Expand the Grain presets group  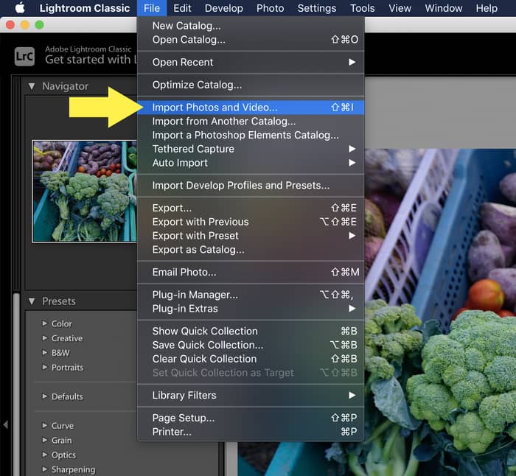tap(45, 440)
